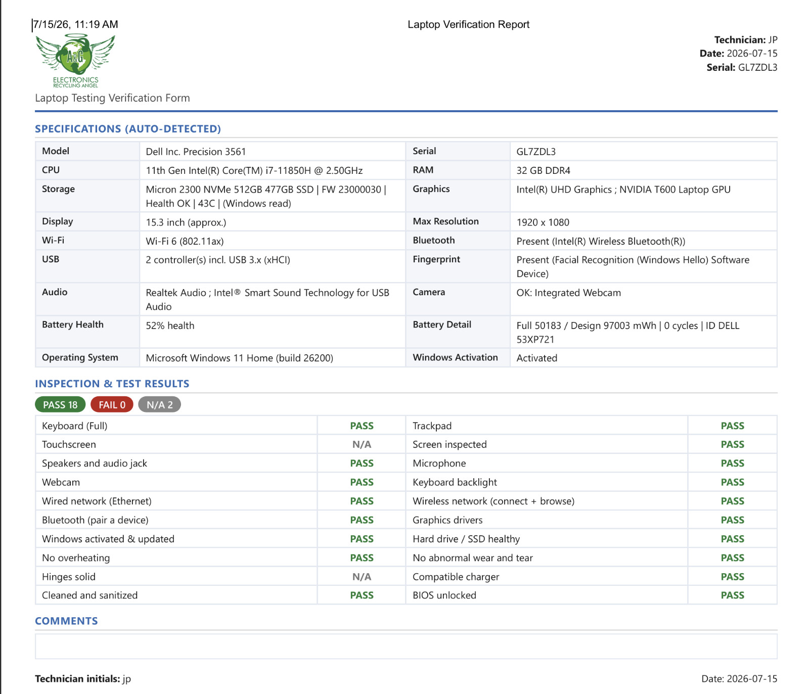This screenshot has width=809, height=694.
Task: Click the 'Present (Intel(R) Wireless Bluetooth(R))' value
Action: 601,241
